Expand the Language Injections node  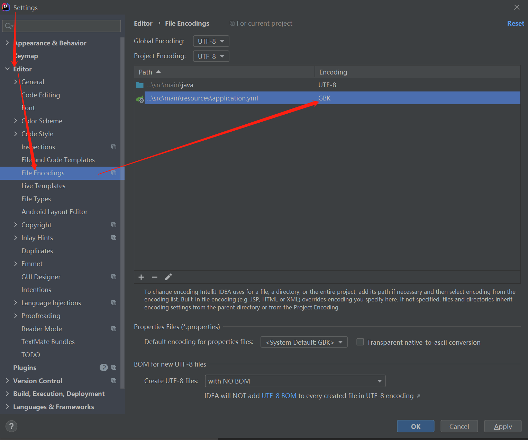(x=16, y=303)
